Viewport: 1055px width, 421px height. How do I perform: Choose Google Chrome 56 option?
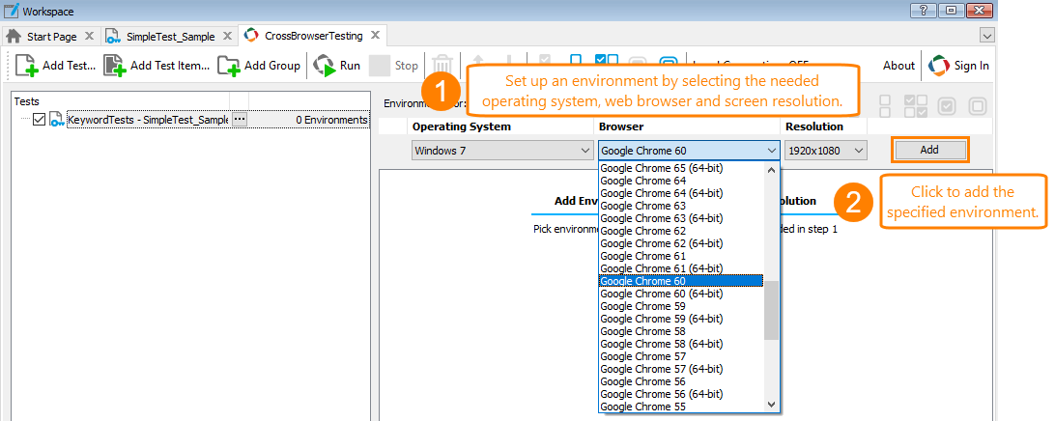(681, 381)
